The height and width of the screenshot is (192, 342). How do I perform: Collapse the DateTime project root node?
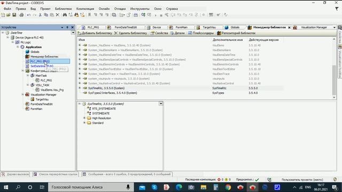[x=3, y=33]
